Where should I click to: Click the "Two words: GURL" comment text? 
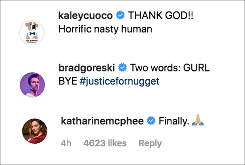pyautogui.click(x=170, y=68)
